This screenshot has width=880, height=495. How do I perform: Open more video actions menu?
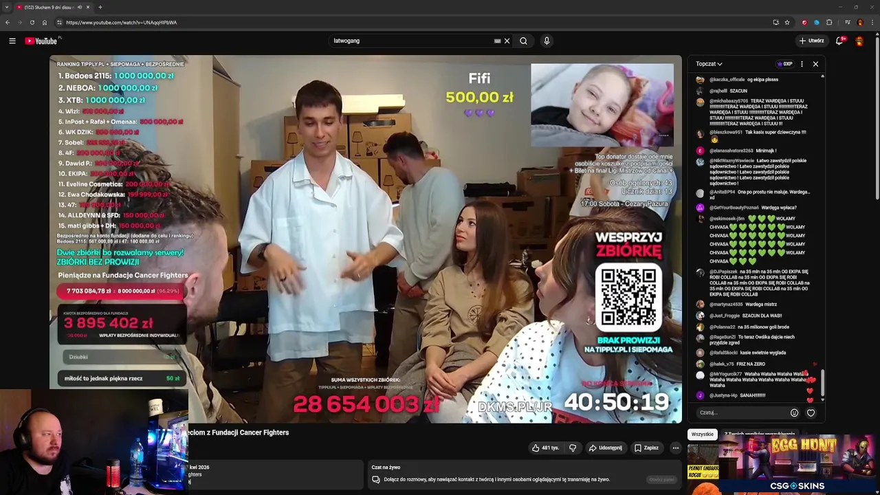click(675, 448)
